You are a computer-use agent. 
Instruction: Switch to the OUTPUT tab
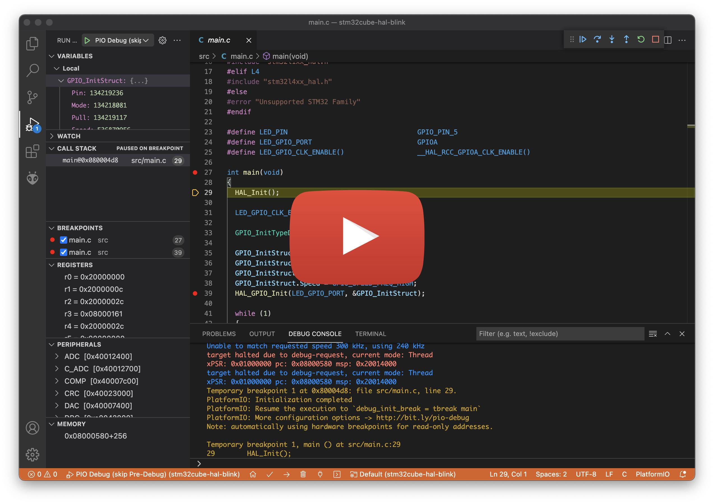pyautogui.click(x=262, y=334)
